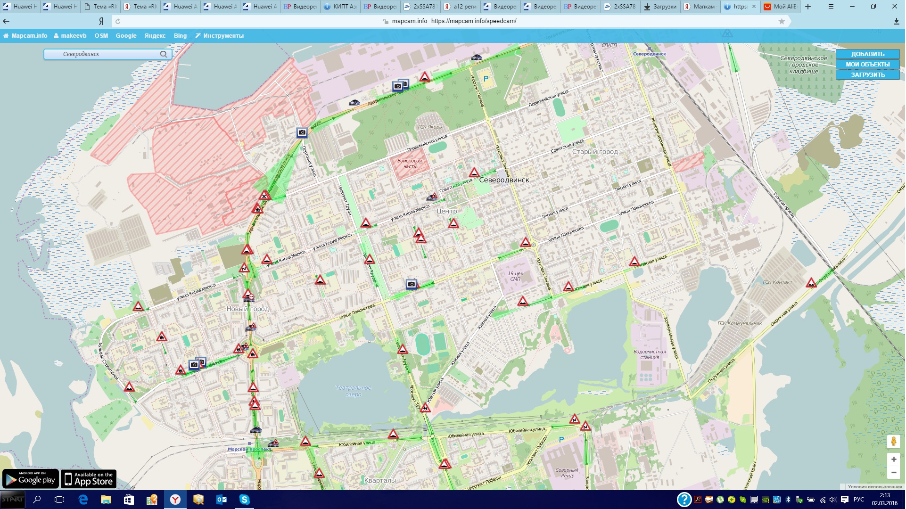
Task: Click the Street View pegman icon
Action: pyautogui.click(x=893, y=441)
